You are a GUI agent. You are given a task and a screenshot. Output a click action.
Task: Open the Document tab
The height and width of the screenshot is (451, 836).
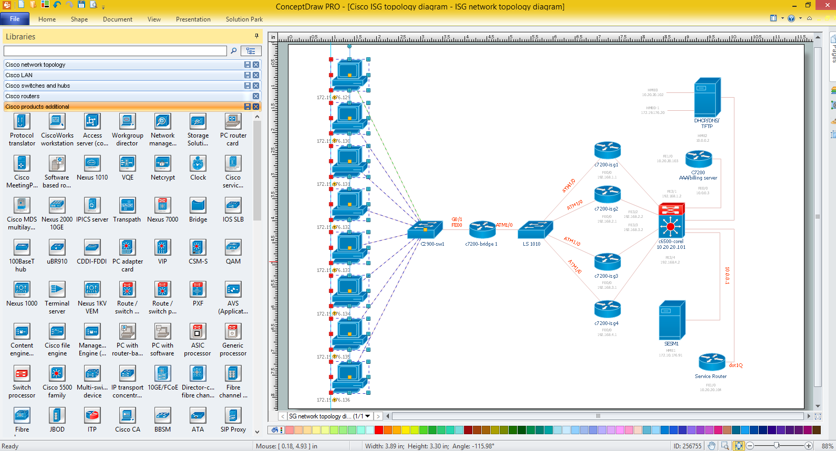[118, 19]
